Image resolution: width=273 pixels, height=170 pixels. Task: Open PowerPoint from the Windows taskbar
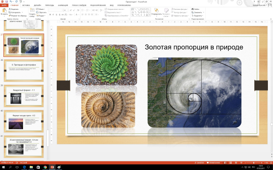point(52,167)
